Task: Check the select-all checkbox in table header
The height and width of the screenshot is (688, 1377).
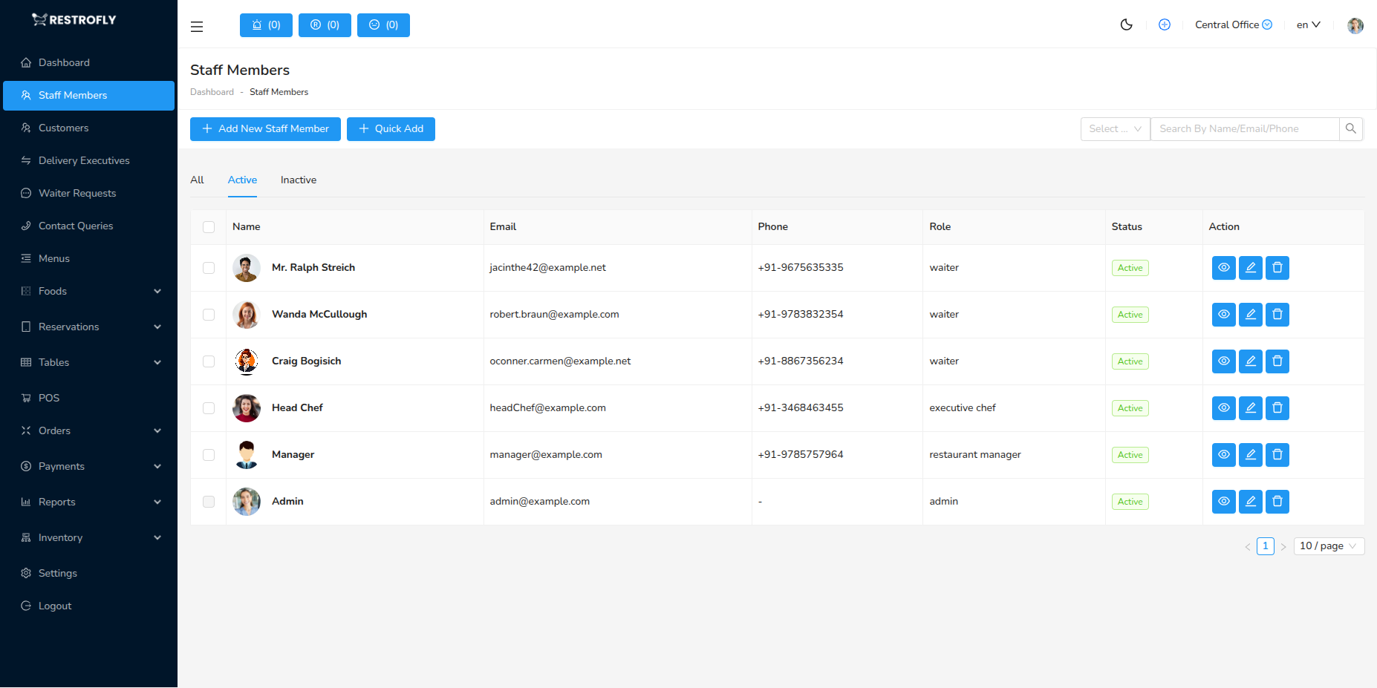Action: tap(209, 227)
